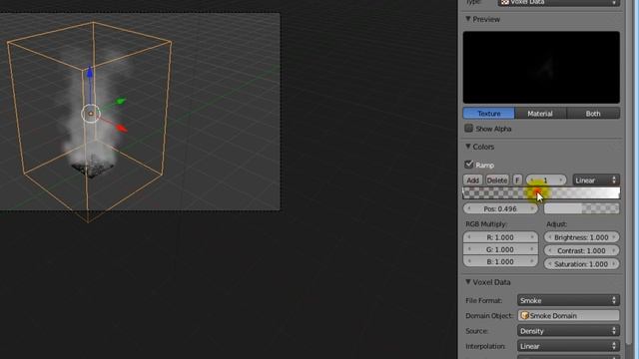Open the ramp Linear interpolation dropdown

click(x=596, y=179)
